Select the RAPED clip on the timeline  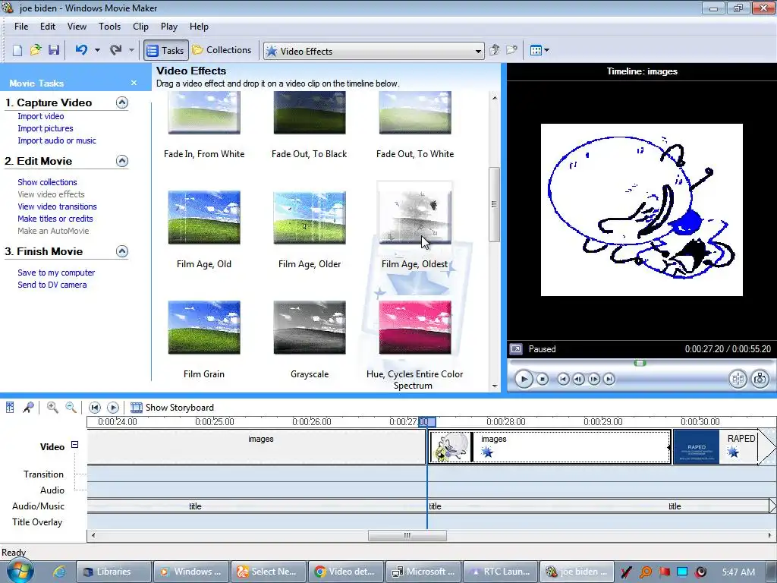click(x=716, y=446)
